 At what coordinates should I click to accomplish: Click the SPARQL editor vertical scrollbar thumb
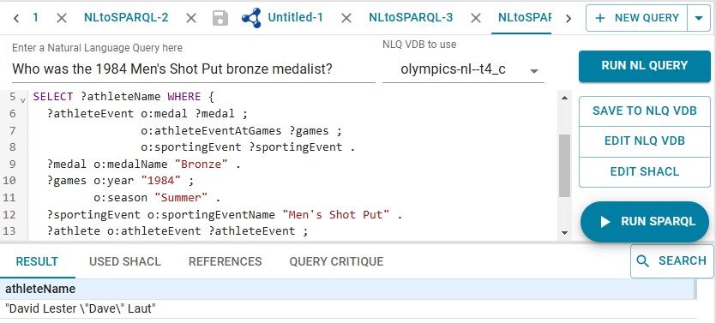[x=564, y=165]
